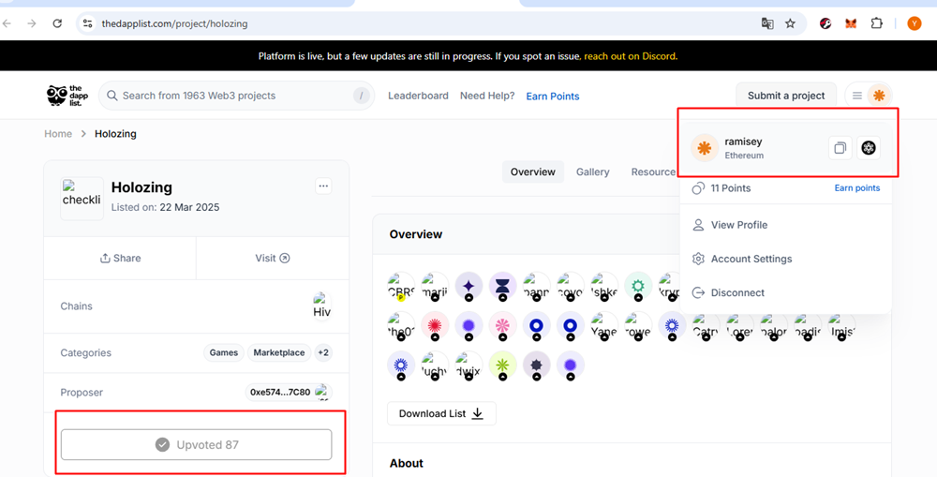
Task: Bookmark this page with the star icon
Action: [790, 23]
